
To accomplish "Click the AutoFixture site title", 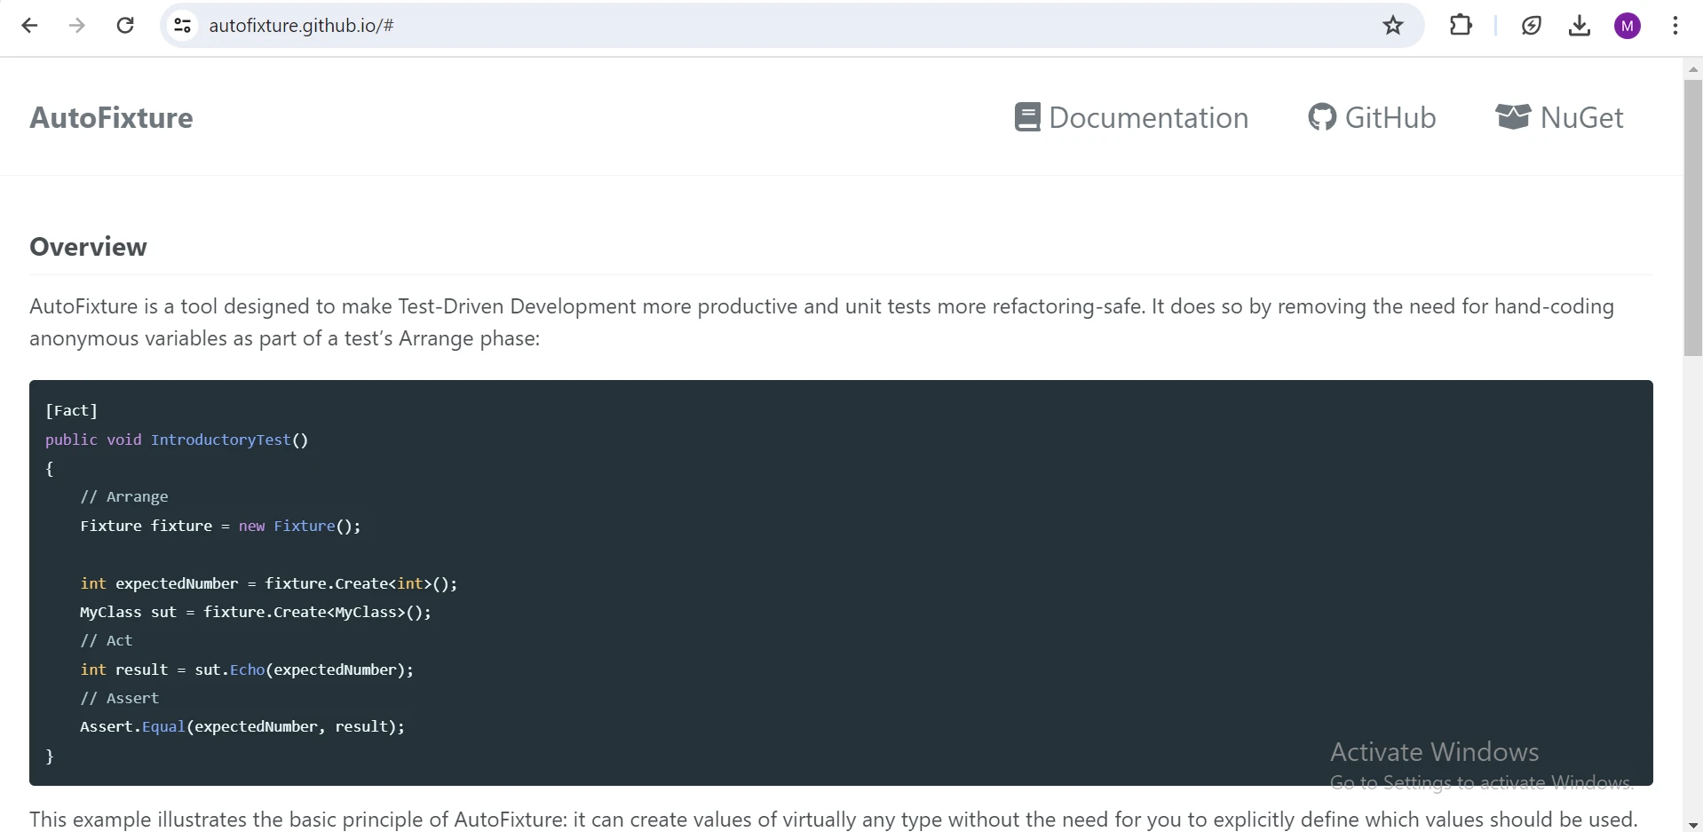I will (111, 117).
